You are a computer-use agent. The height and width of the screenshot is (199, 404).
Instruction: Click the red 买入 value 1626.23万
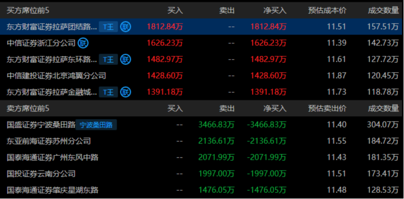point(165,43)
